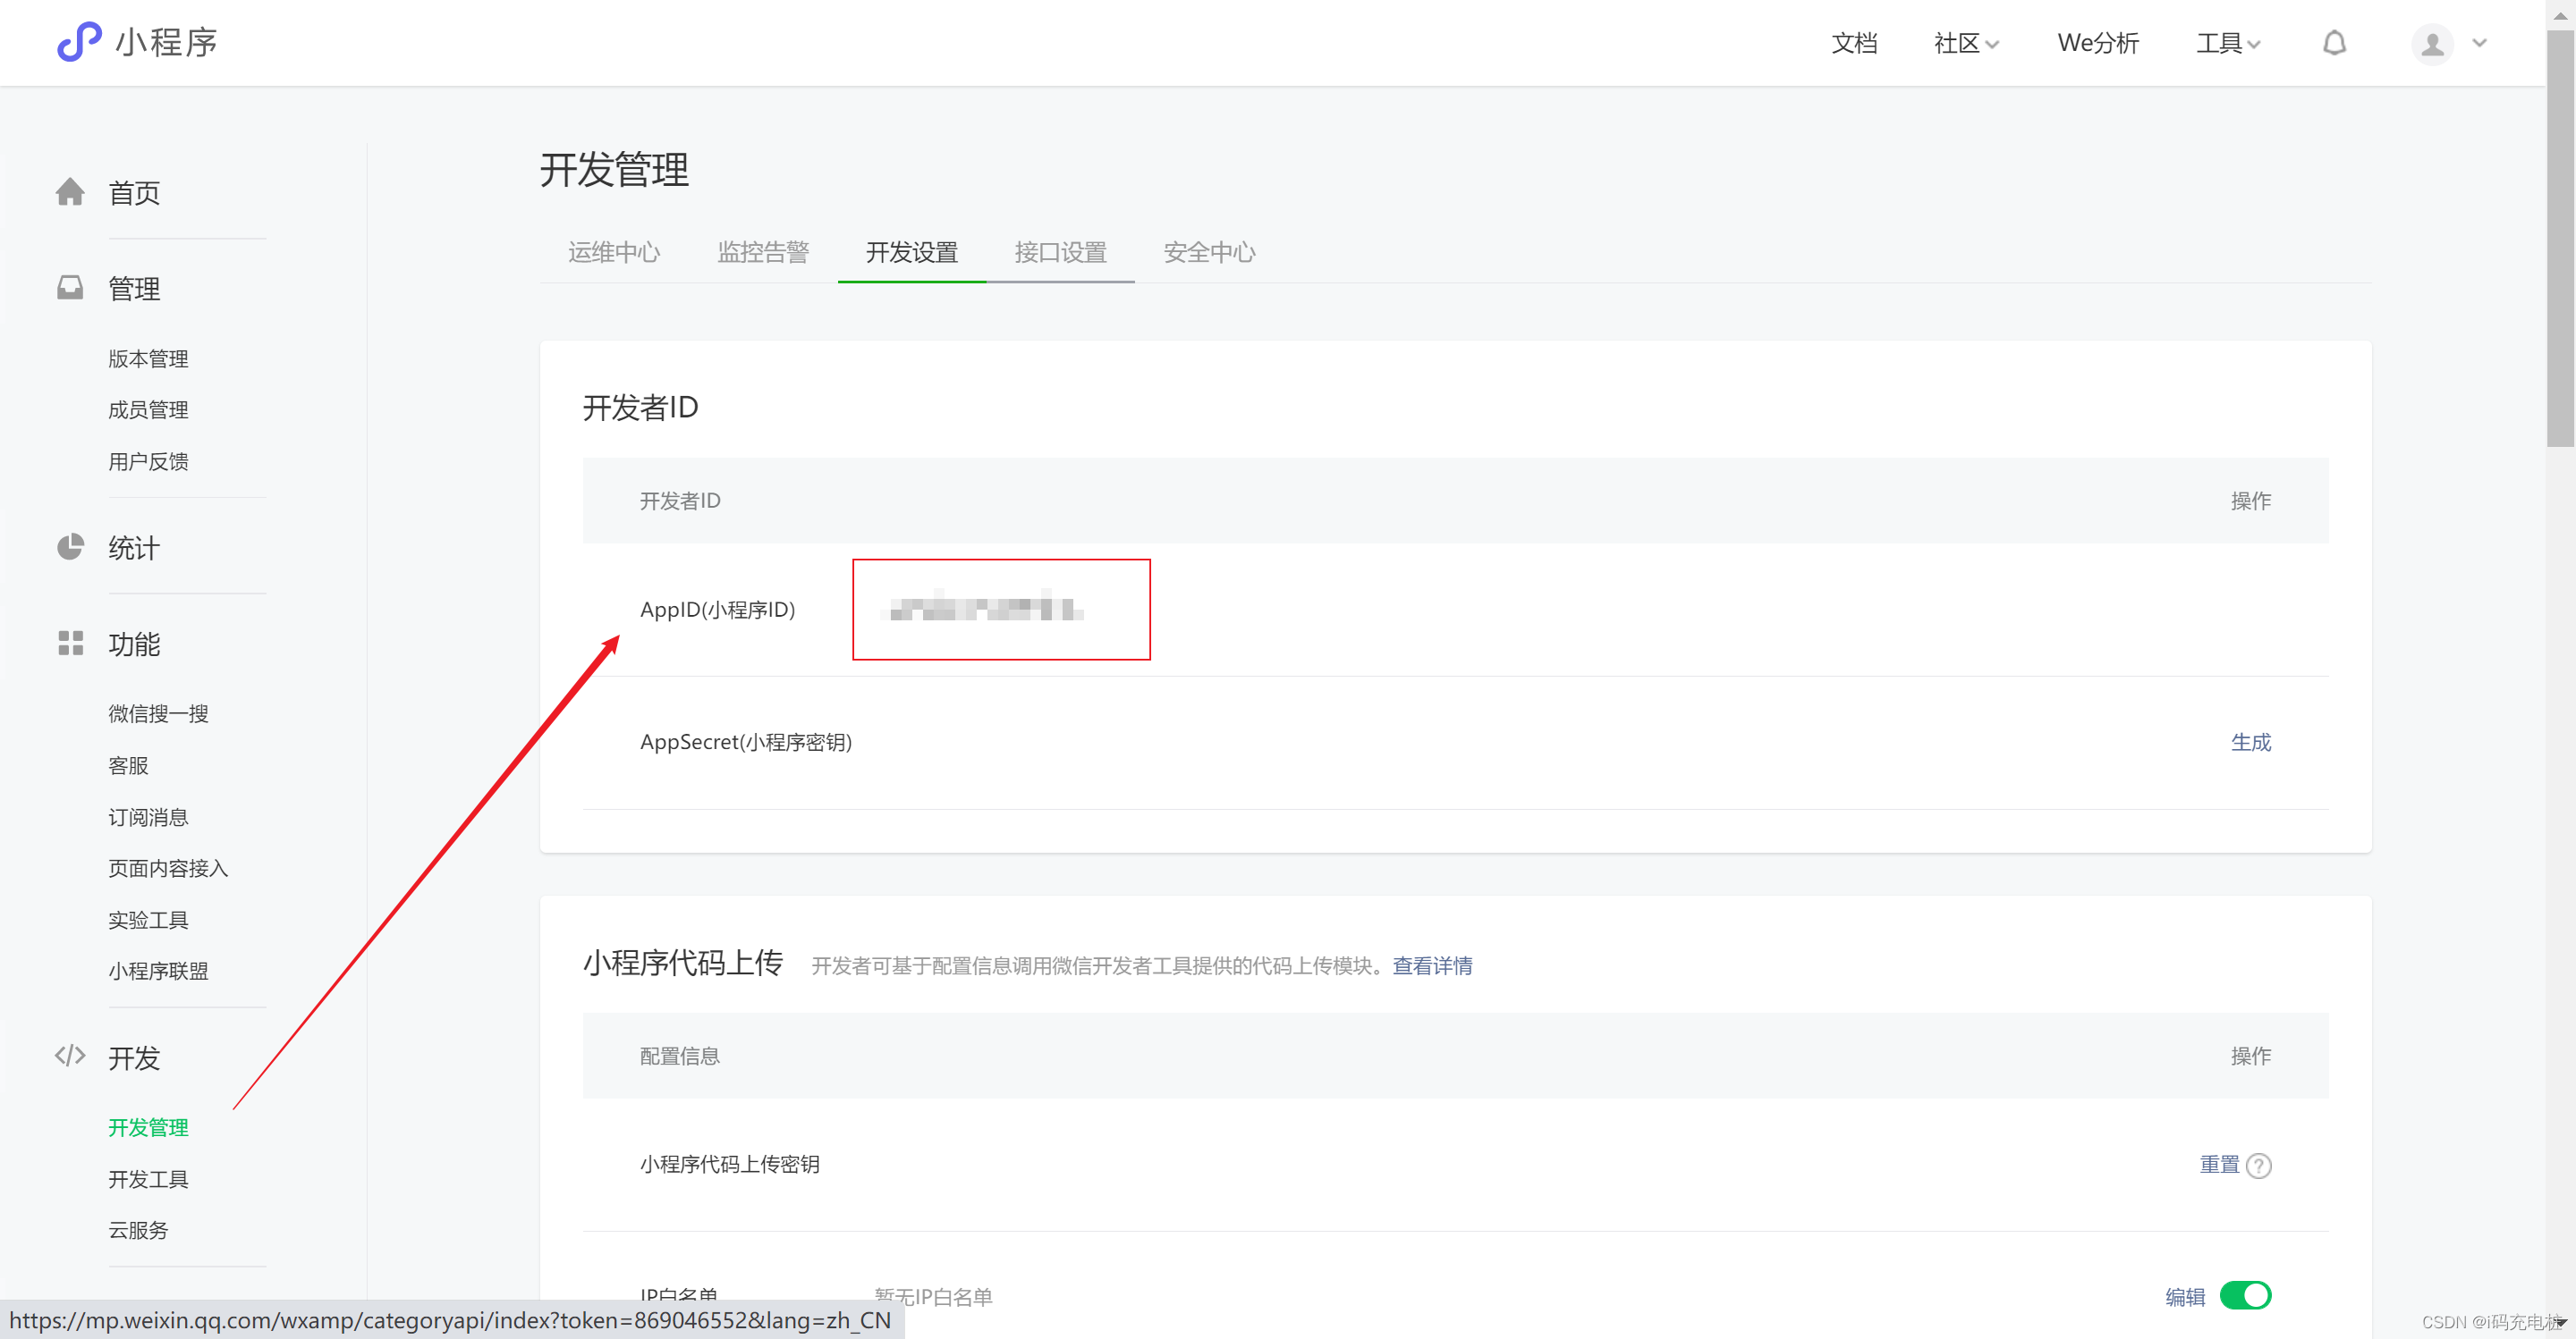The width and height of the screenshot is (2576, 1339).
Task: Select 开发管理 in sidebar
Action: (x=148, y=1127)
